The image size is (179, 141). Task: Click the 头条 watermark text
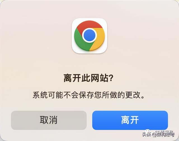147,135
